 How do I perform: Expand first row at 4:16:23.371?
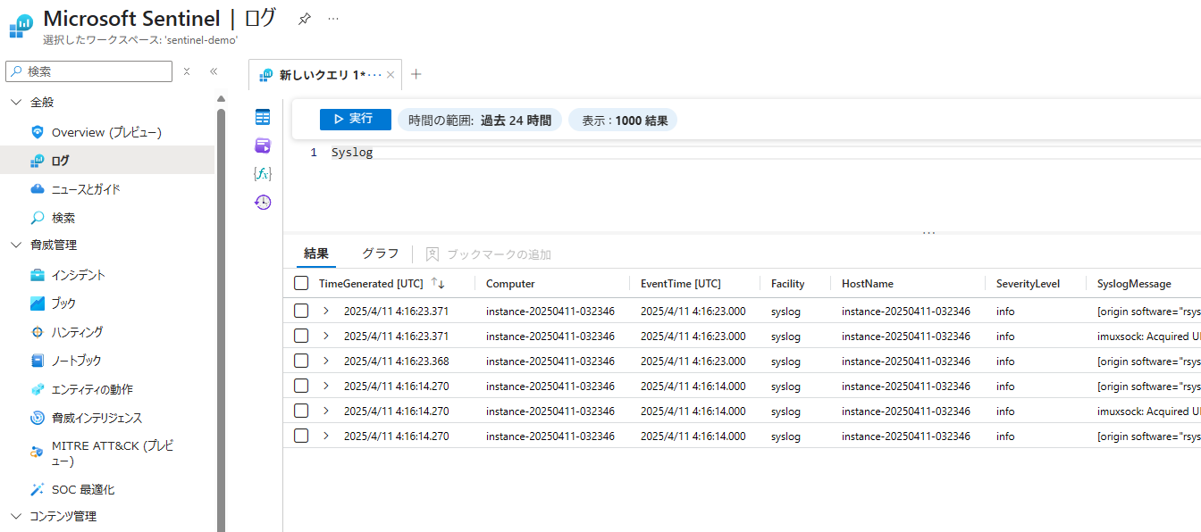click(x=326, y=311)
